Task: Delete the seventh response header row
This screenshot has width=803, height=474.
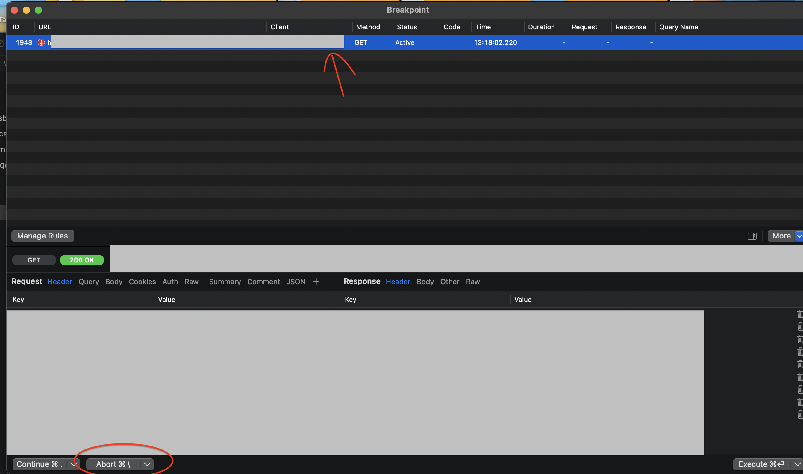Action: pyautogui.click(x=800, y=389)
